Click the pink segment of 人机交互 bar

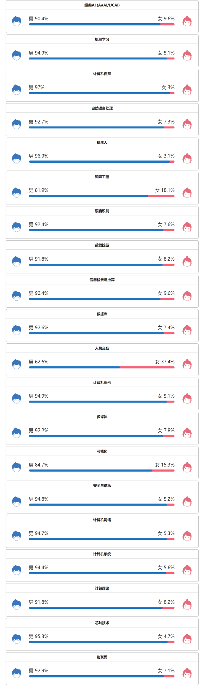pos(147,367)
